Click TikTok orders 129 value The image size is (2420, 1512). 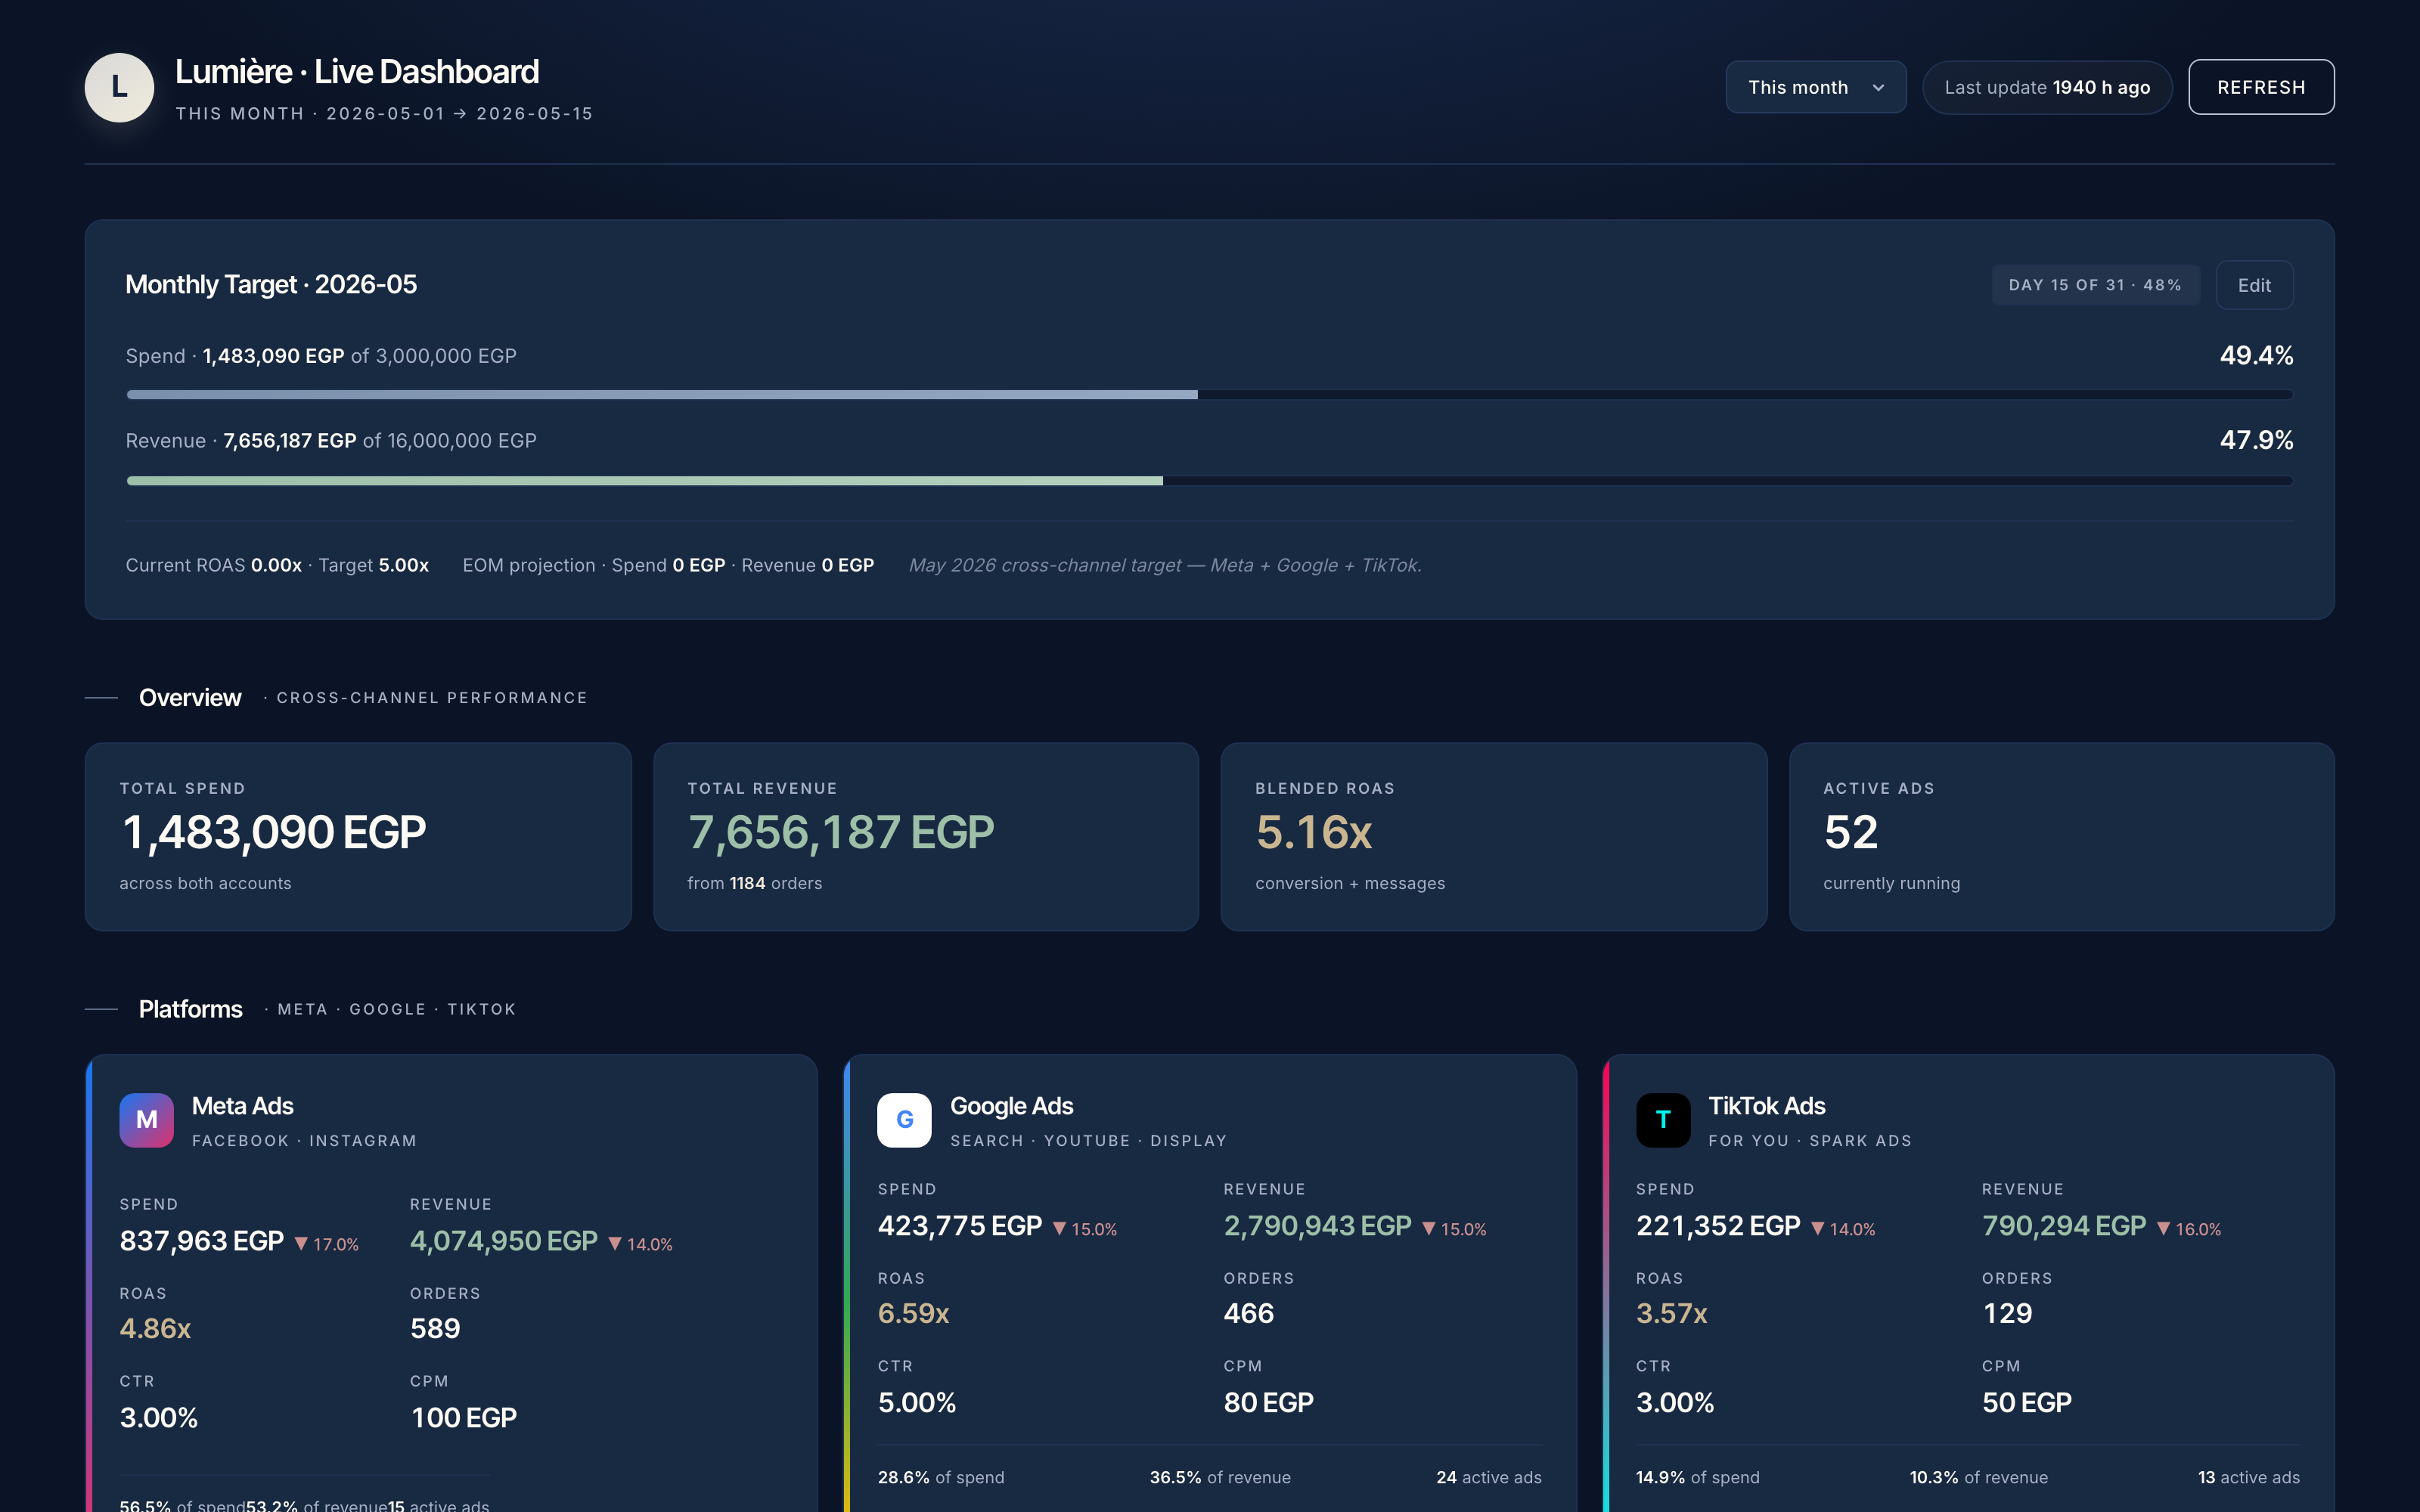pyautogui.click(x=2007, y=1314)
